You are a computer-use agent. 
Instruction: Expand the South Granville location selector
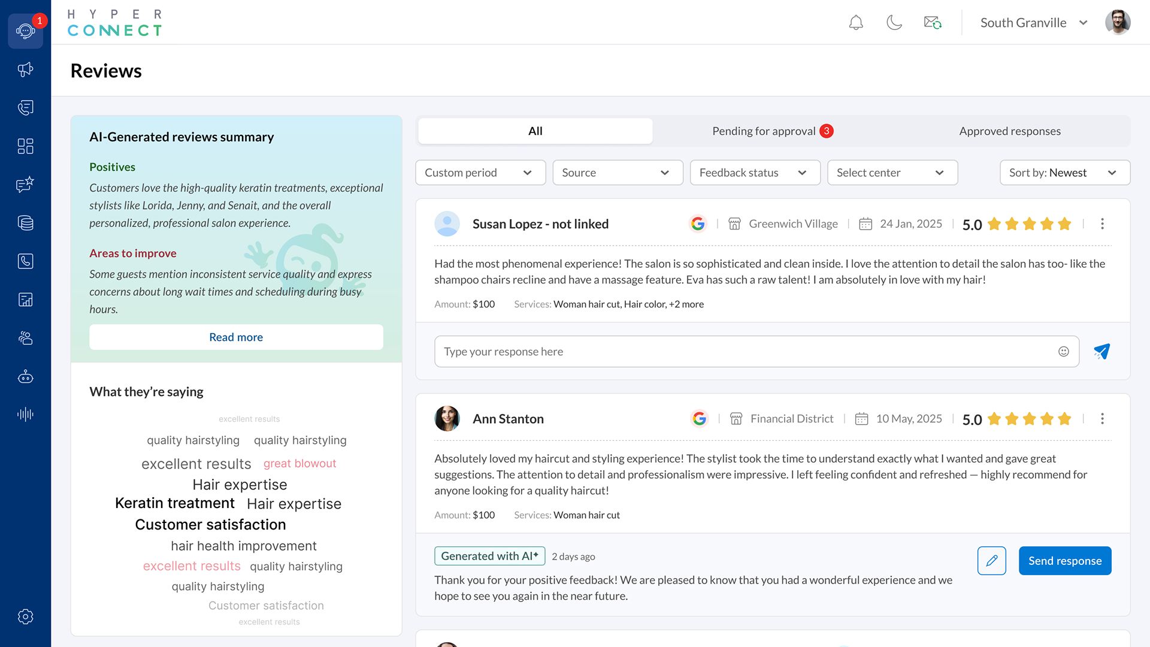(1033, 23)
